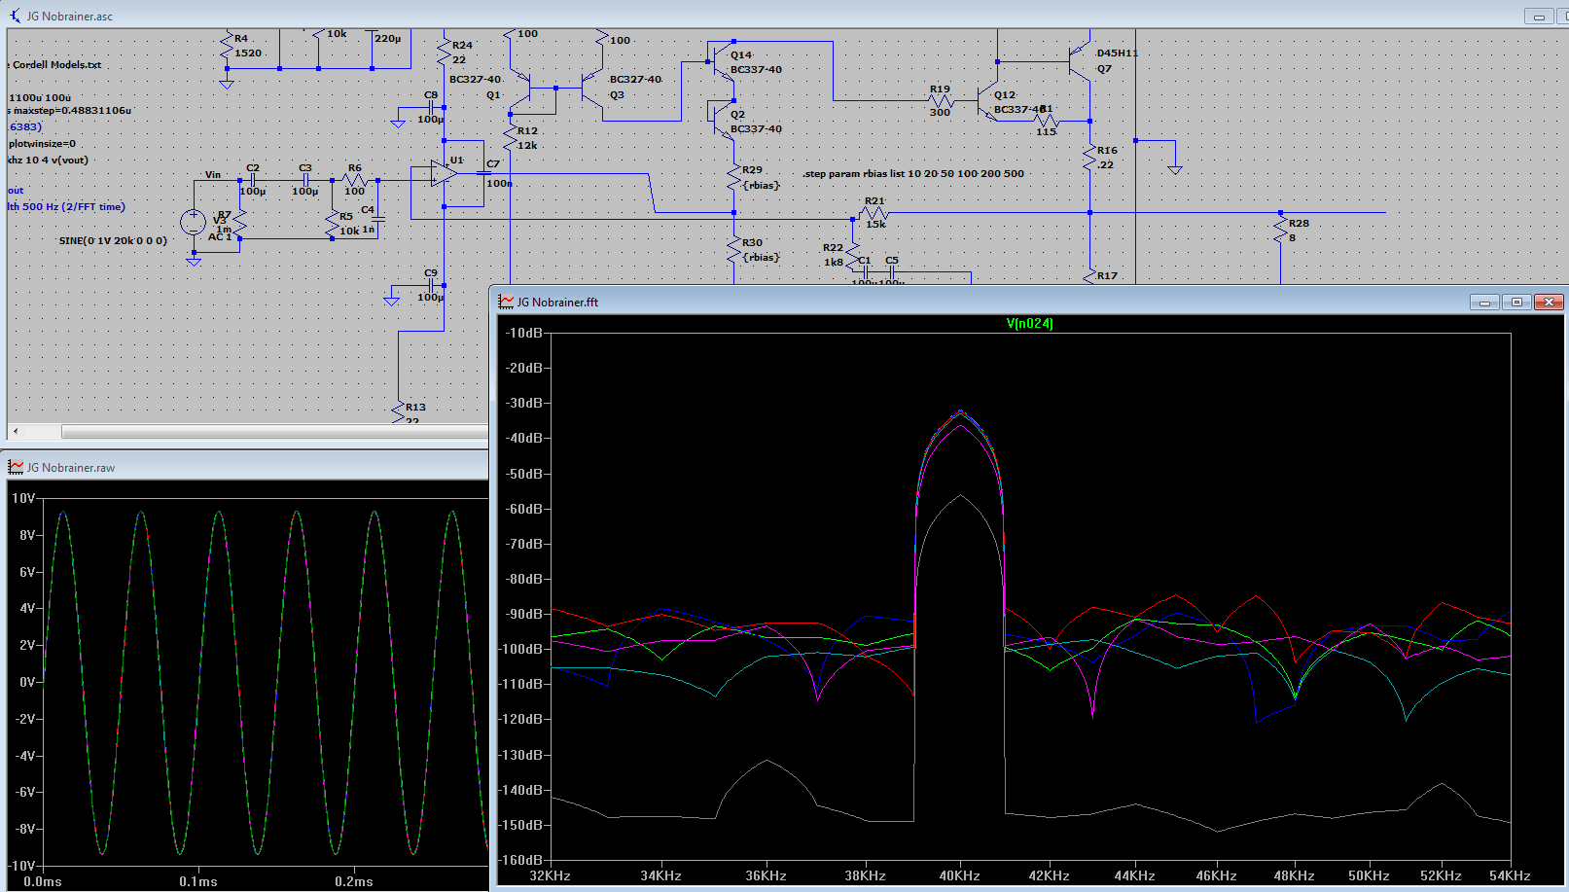Image resolution: width=1569 pixels, height=892 pixels.
Task: Select transistor Q3 BC327-40
Action: 591,89
